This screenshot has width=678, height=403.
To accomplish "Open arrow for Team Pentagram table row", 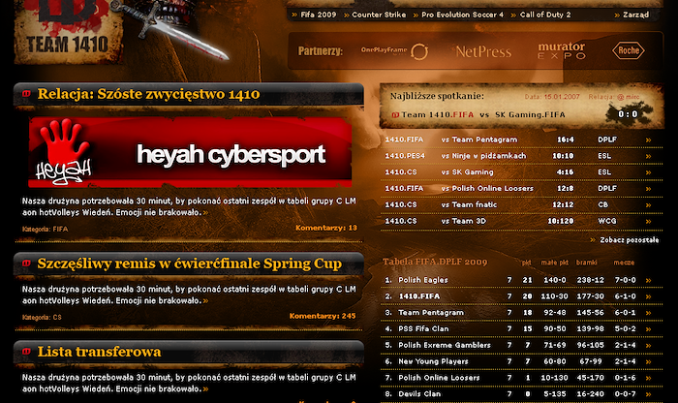I will [648, 313].
